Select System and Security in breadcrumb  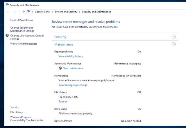(66, 12)
